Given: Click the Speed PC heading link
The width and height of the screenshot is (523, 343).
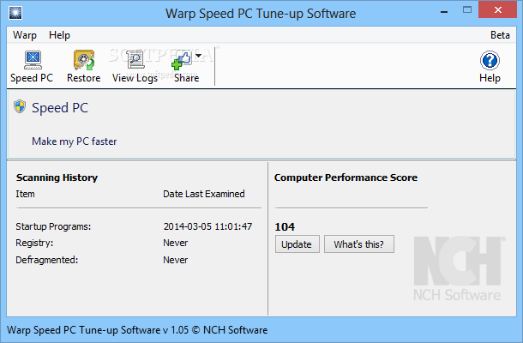Looking at the screenshot, I should 60,108.
